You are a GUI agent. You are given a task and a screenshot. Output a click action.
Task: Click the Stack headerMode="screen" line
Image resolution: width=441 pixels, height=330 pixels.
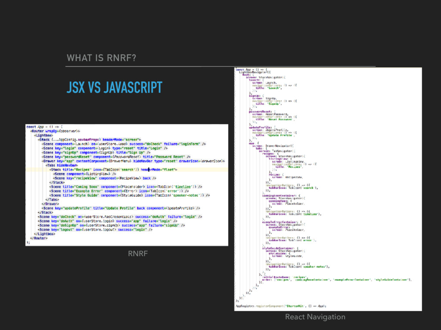pyautogui.click(x=90, y=140)
